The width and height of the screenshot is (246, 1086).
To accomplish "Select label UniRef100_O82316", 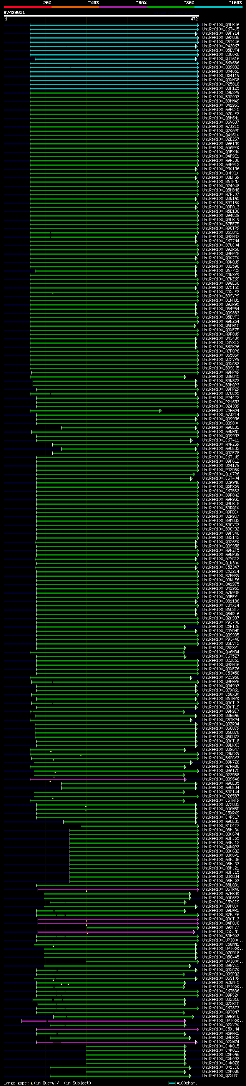I will pyautogui.click(x=221, y=999).
